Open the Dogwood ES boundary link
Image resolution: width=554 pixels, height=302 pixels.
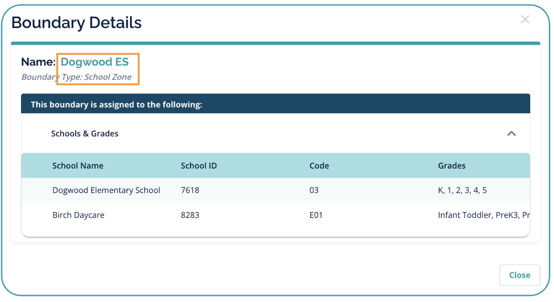pos(95,62)
